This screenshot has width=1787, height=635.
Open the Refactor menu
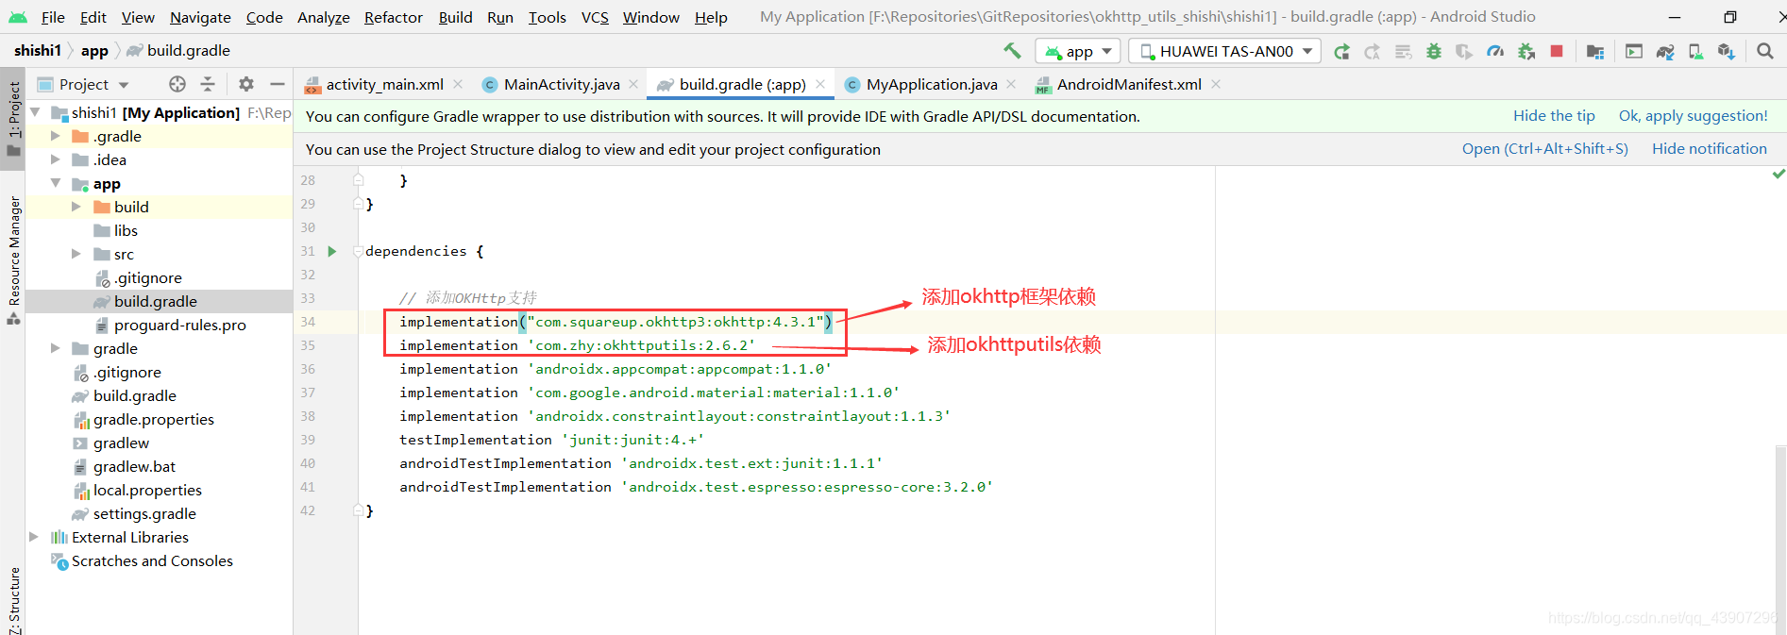coord(394,17)
